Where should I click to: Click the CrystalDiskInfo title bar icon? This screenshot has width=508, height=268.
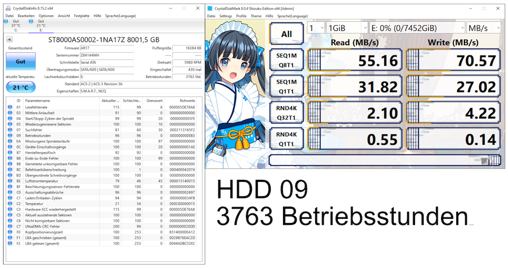[9, 8]
